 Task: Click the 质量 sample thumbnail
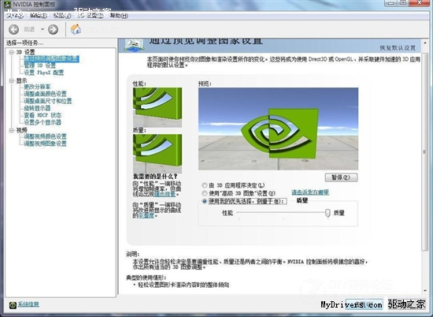pos(157,154)
